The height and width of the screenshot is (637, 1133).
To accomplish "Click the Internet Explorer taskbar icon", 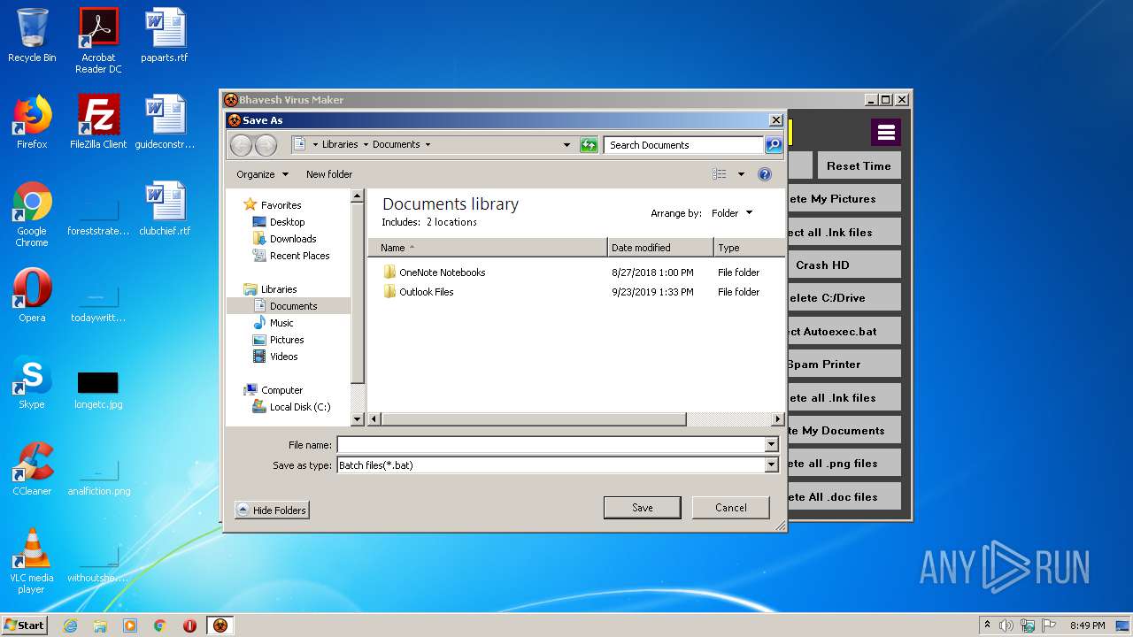I will [x=70, y=625].
